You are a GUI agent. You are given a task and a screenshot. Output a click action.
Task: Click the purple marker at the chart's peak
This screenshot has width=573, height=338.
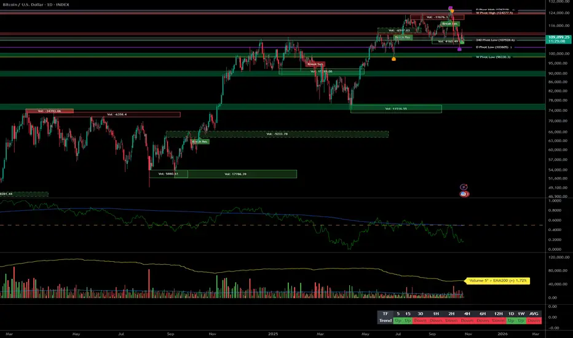click(x=450, y=7)
